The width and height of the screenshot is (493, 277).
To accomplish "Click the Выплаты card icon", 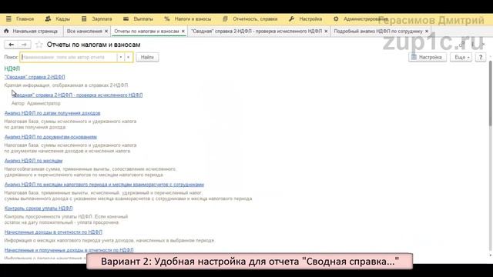I will pyautogui.click(x=126, y=18).
